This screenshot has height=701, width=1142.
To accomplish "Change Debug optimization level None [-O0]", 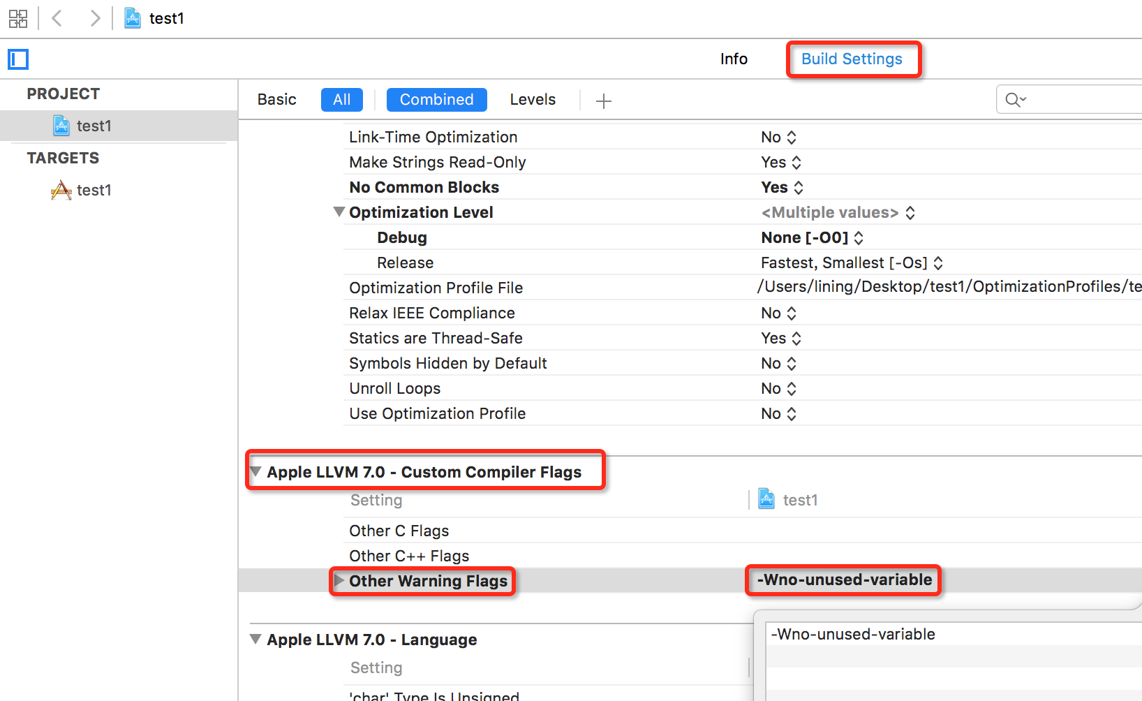I will coord(813,237).
